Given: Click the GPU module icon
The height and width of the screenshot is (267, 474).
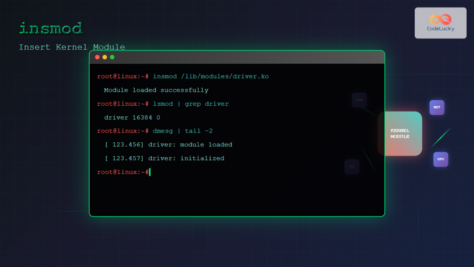Looking at the screenshot, I should click(440, 159).
